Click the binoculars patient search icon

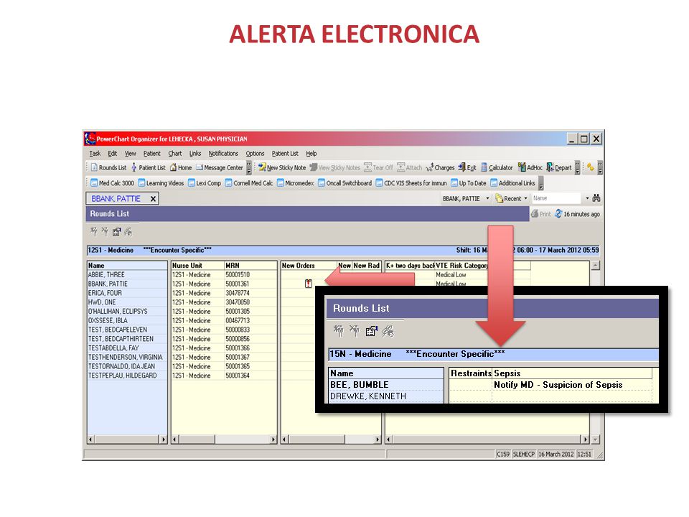point(596,198)
